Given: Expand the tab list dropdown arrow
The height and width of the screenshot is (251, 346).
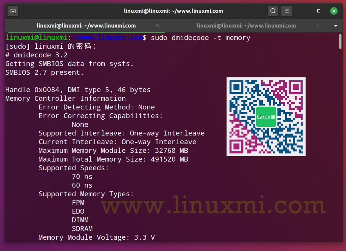Looking at the screenshot, I should coord(336,26).
